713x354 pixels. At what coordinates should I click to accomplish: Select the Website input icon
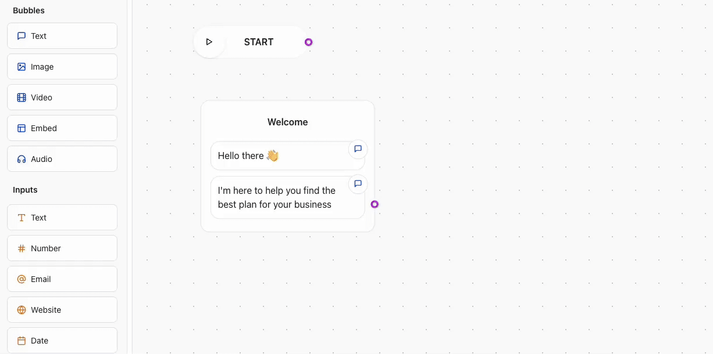click(x=22, y=309)
